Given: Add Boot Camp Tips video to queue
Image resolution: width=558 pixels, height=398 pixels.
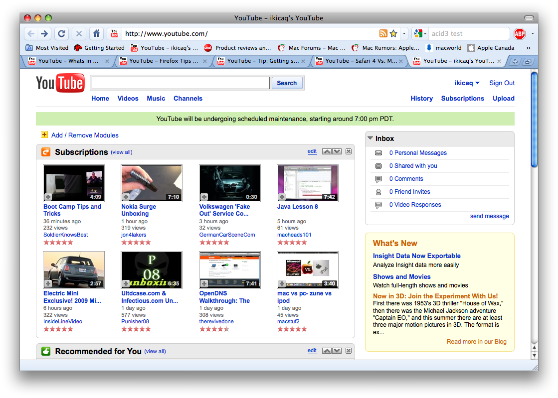Looking at the screenshot, I should click(x=48, y=197).
